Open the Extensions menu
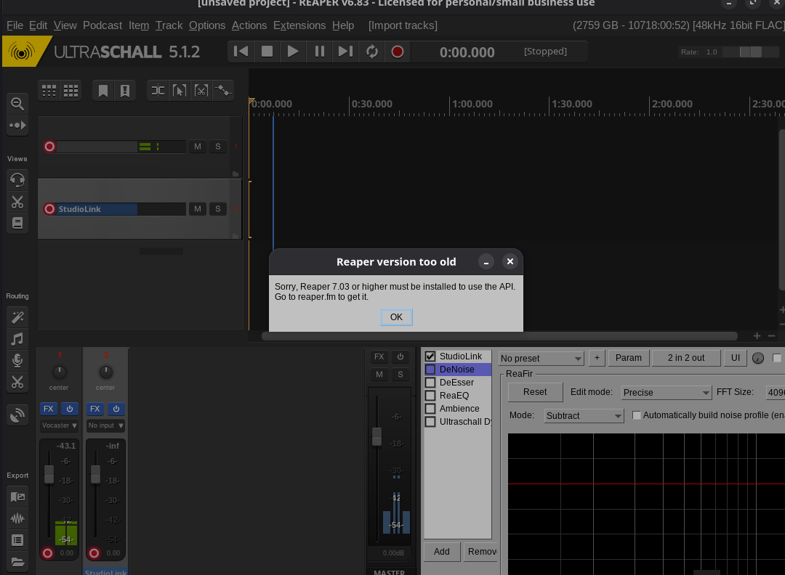Viewport: 785px width, 575px height. pos(299,25)
